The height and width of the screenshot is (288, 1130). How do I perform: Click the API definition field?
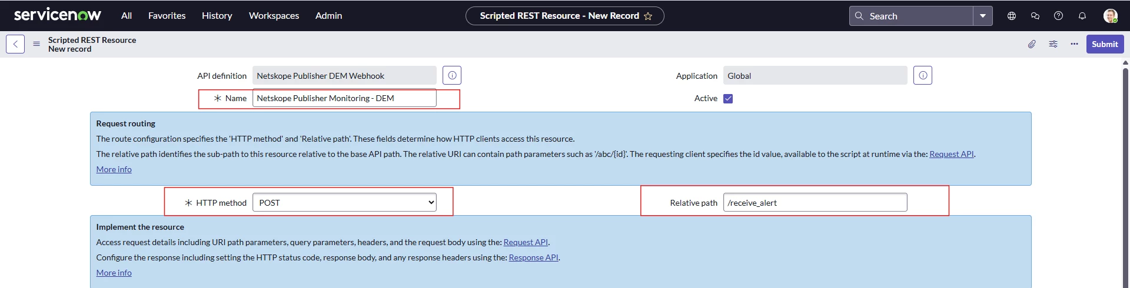(x=344, y=76)
